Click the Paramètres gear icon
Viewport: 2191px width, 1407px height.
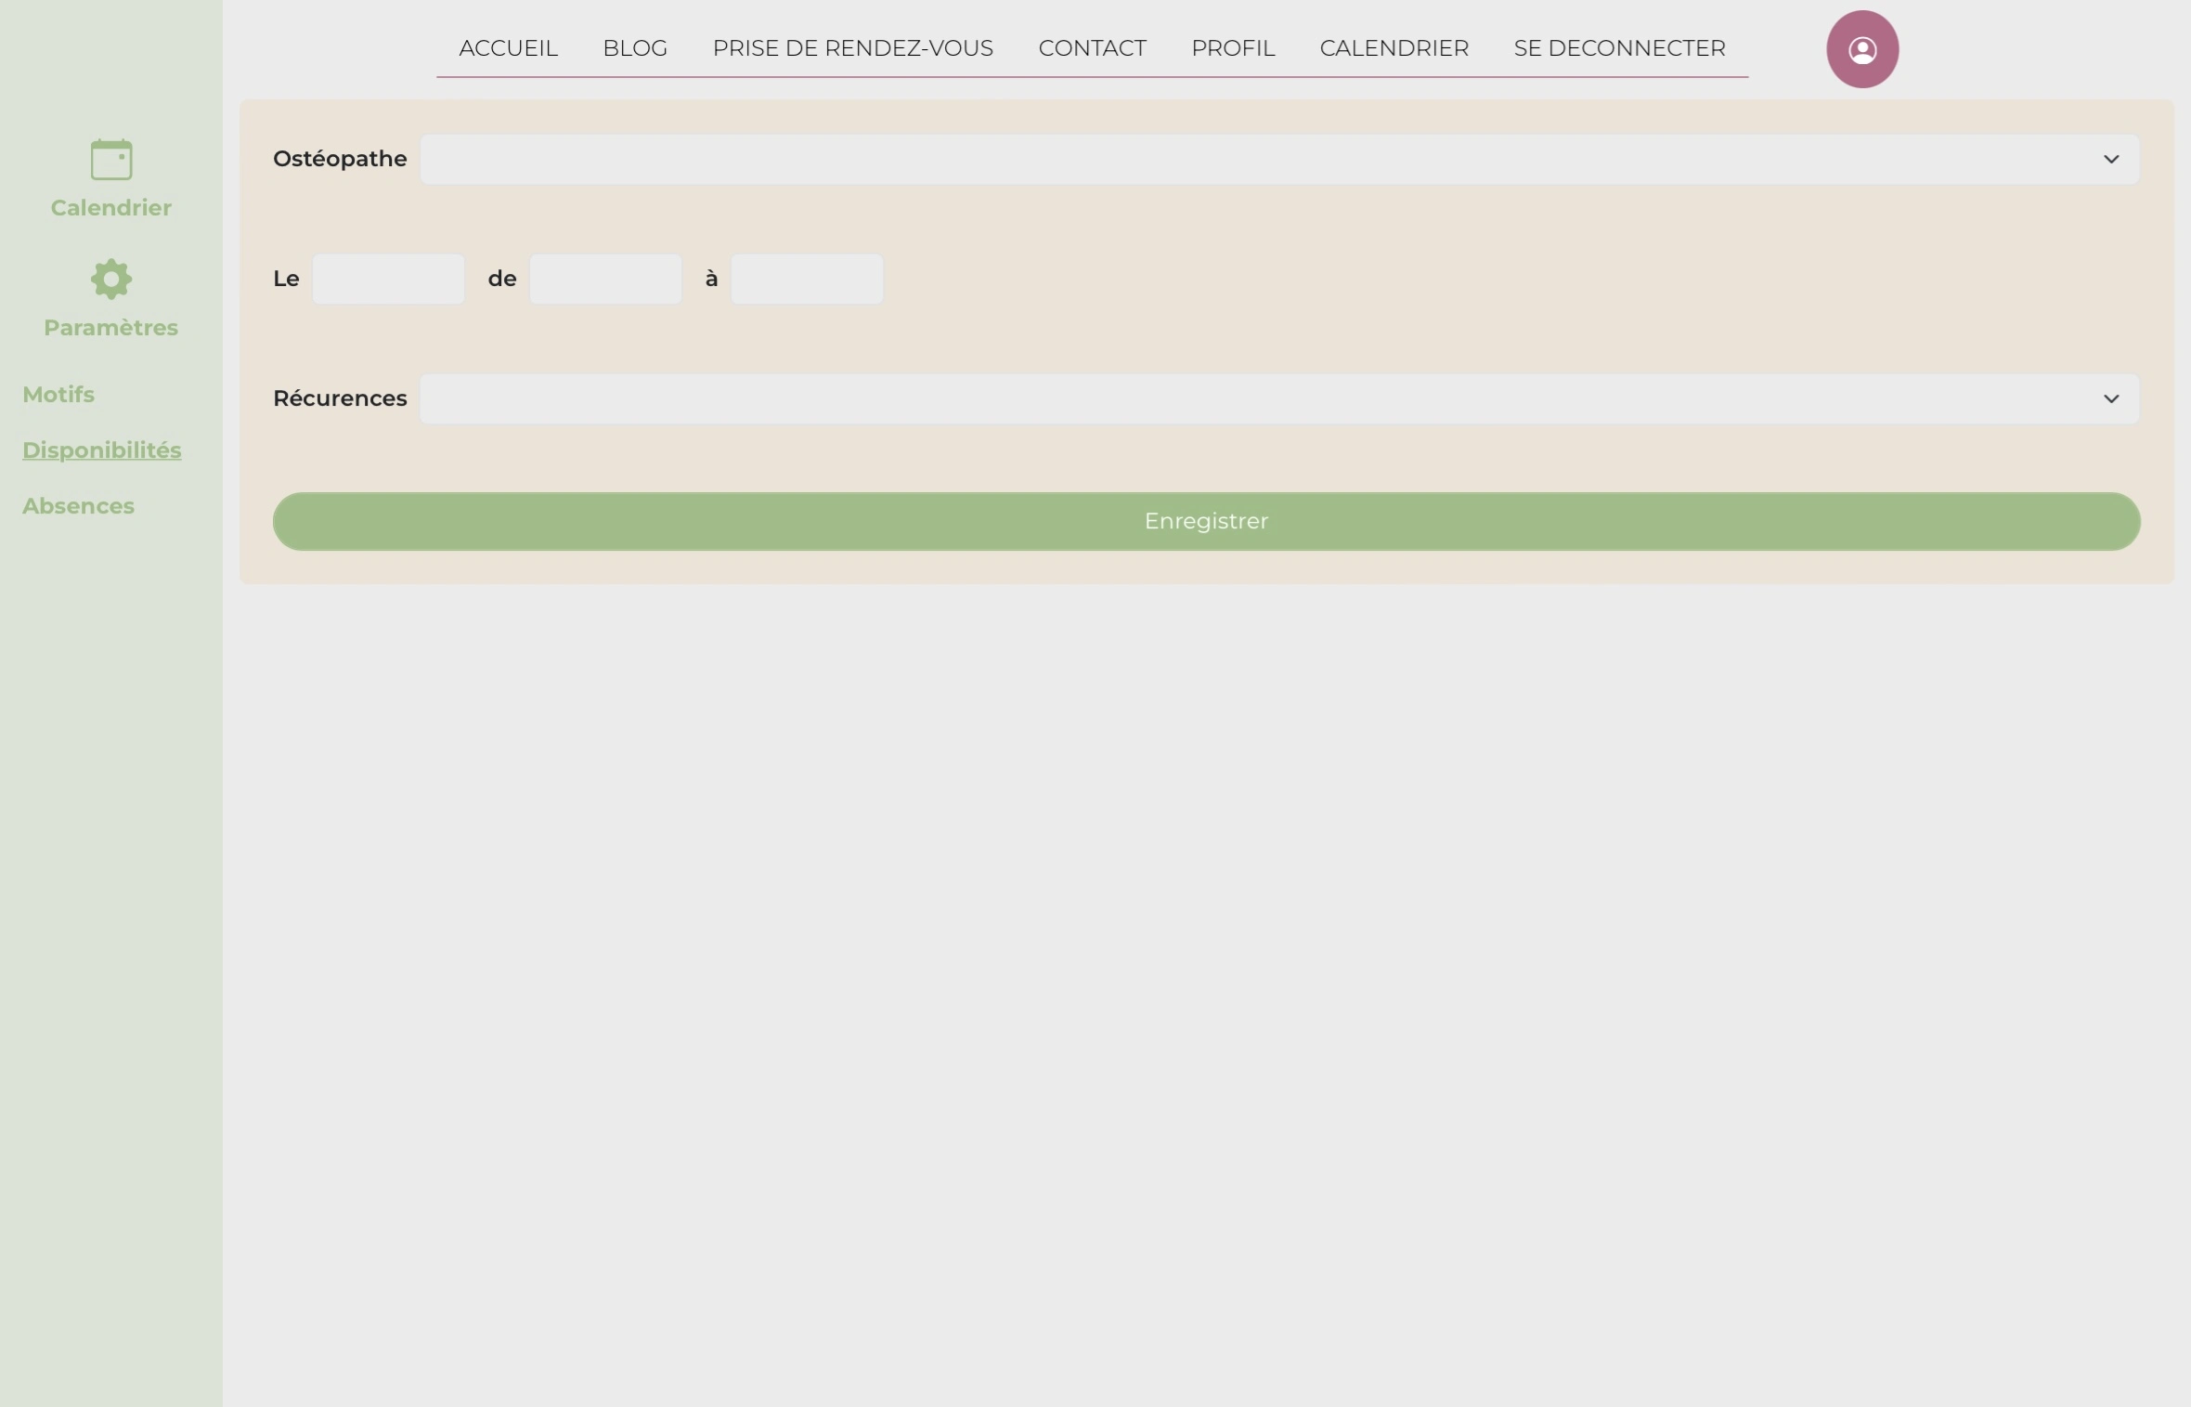click(x=111, y=279)
